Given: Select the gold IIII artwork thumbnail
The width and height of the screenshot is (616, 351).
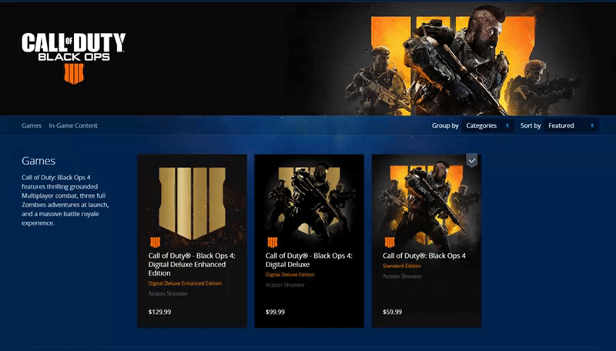Looking at the screenshot, I should click(x=192, y=202).
